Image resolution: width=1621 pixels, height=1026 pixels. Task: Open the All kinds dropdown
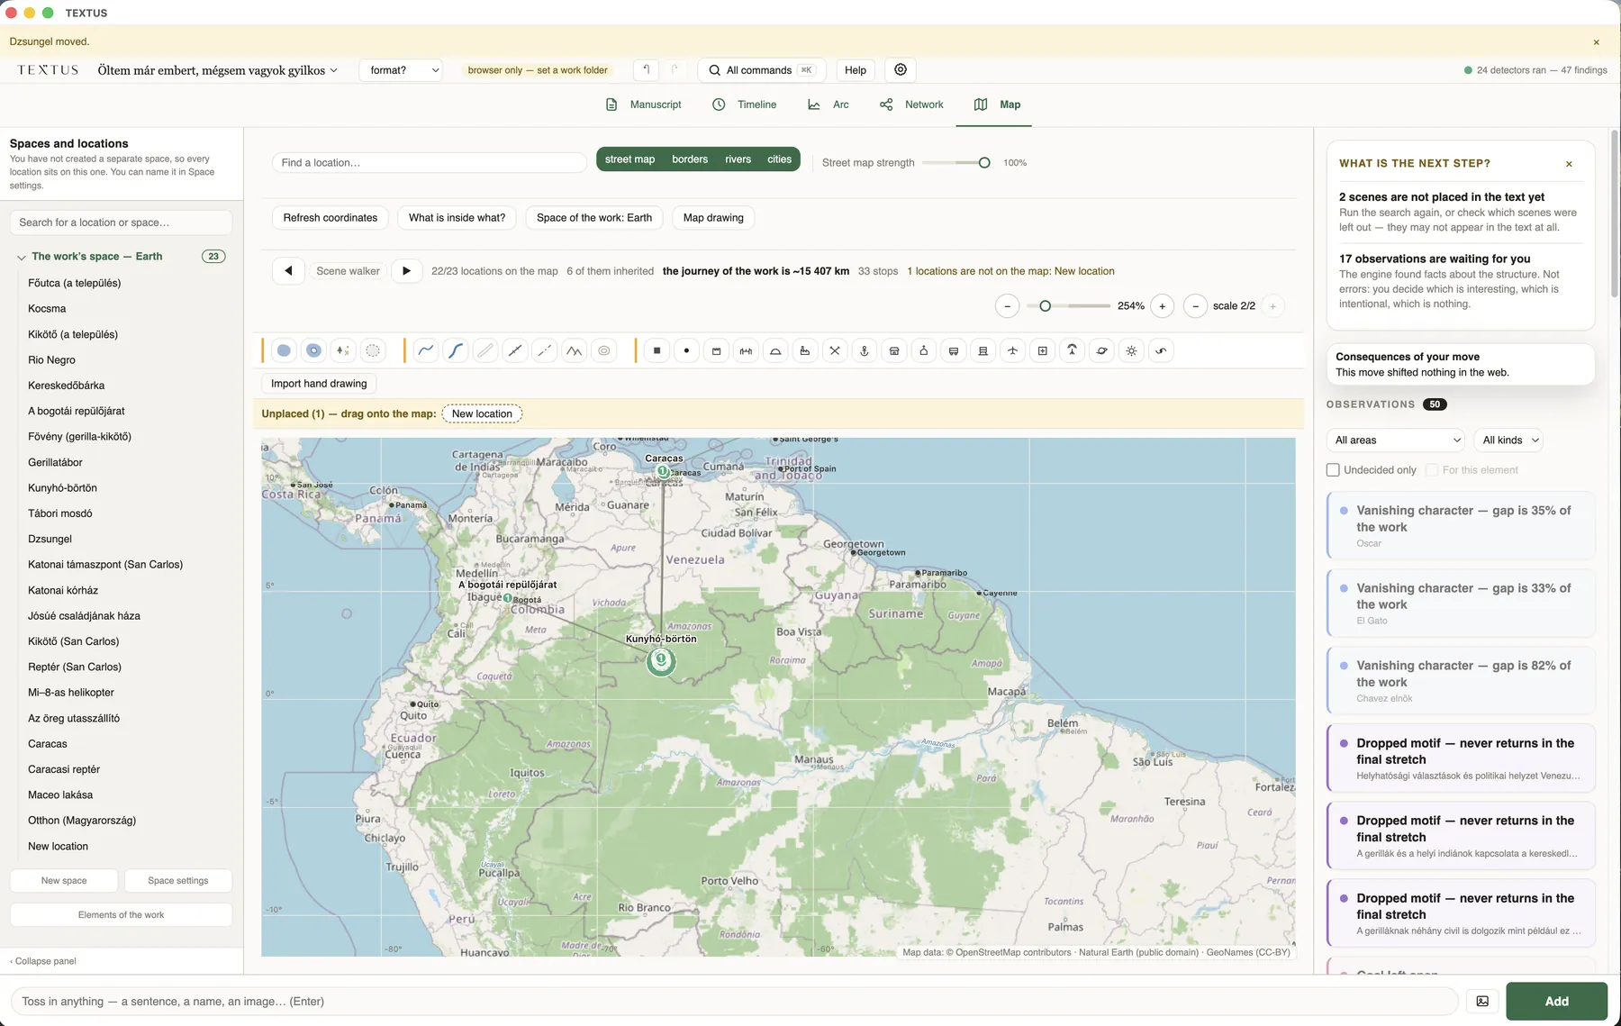click(x=1510, y=440)
